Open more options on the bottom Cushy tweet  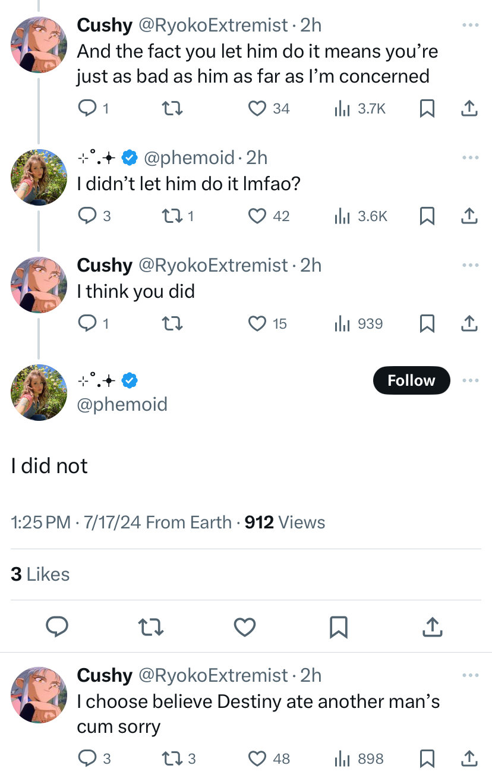coord(470,675)
